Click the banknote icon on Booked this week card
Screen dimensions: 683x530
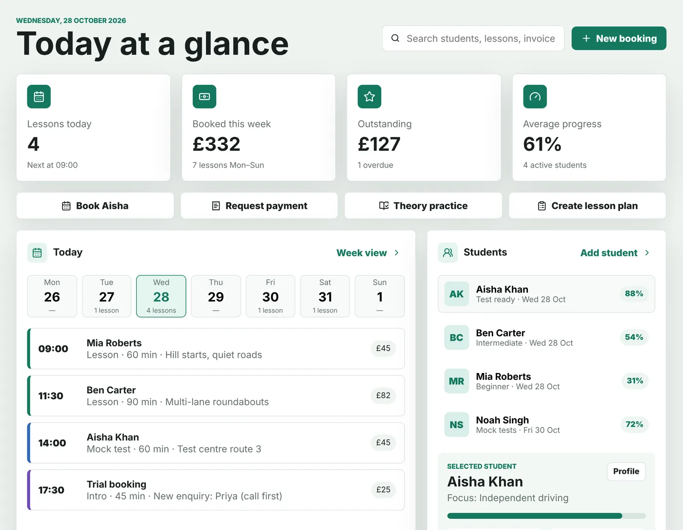pyautogui.click(x=204, y=97)
